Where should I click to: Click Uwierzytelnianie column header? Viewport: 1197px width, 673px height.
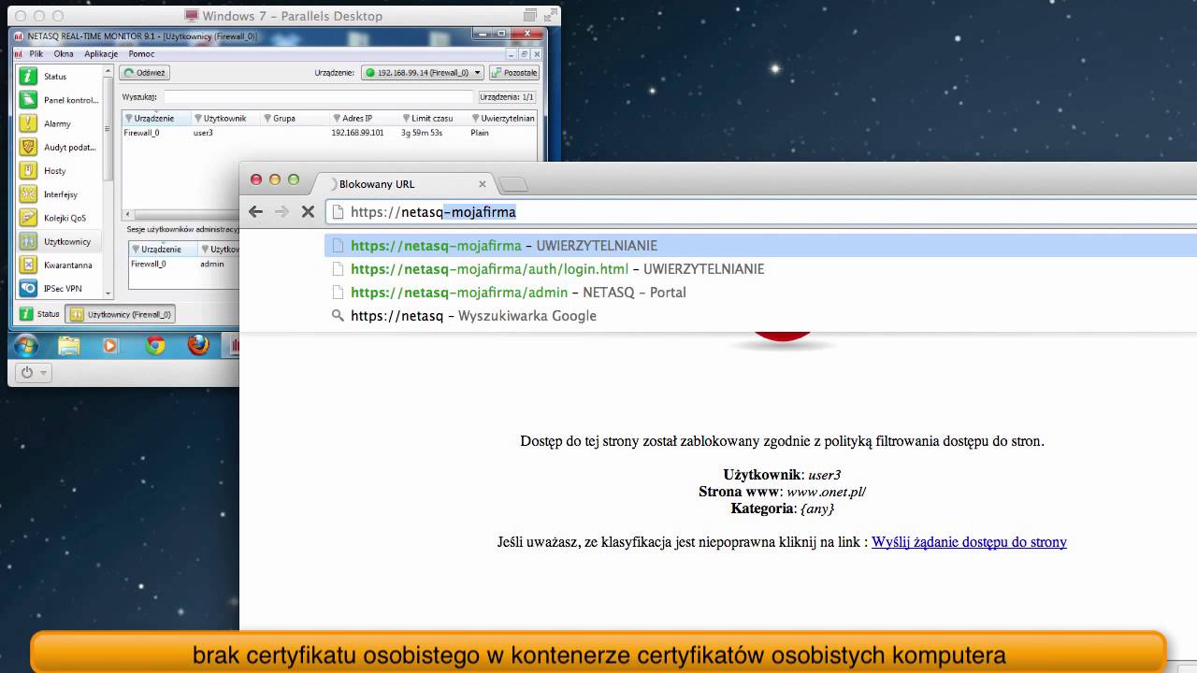tap(503, 119)
